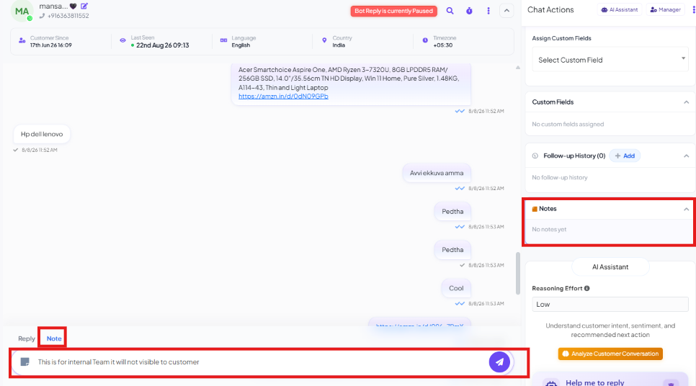Screen dimensions: 696x386
Task: Click the Last Seen eye icon
Action: click(x=123, y=40)
